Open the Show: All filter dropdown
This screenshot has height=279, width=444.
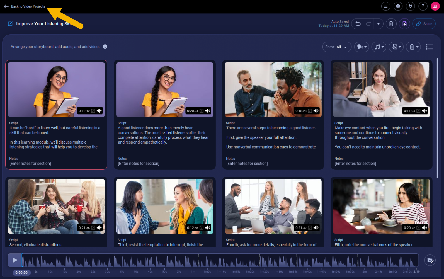pos(337,47)
